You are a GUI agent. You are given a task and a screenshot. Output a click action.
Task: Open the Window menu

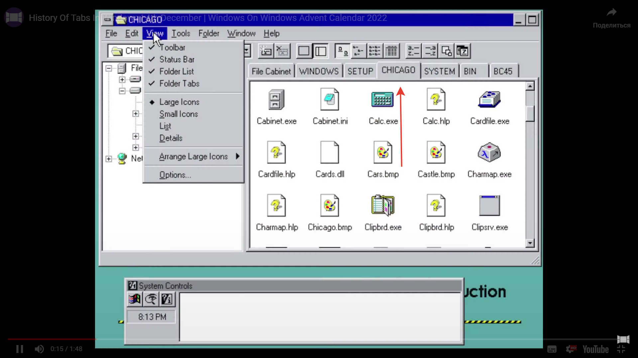tap(241, 33)
